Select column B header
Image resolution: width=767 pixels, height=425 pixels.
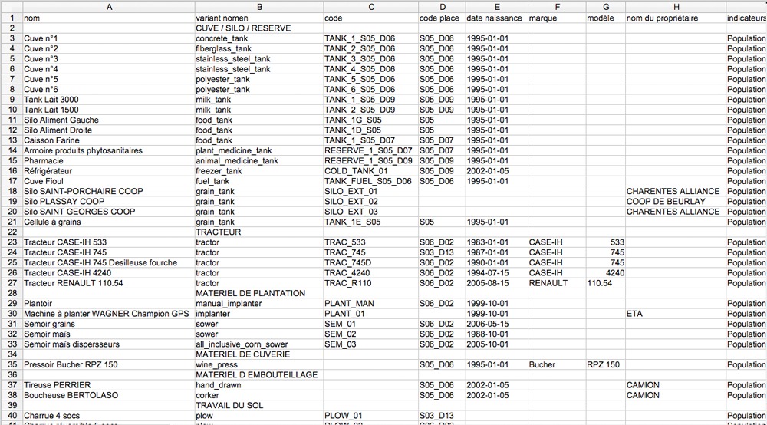[258, 7]
